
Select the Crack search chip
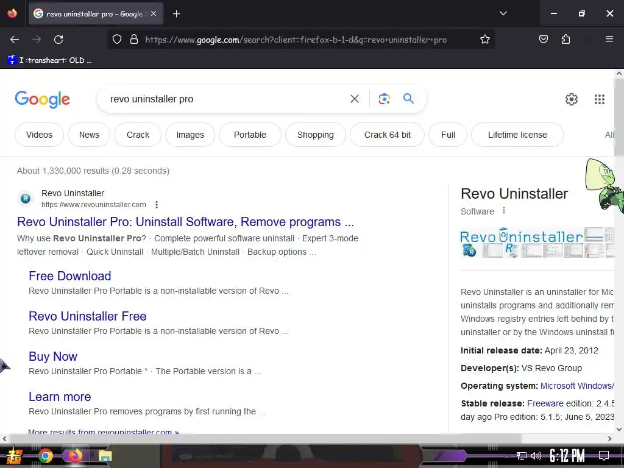click(138, 135)
